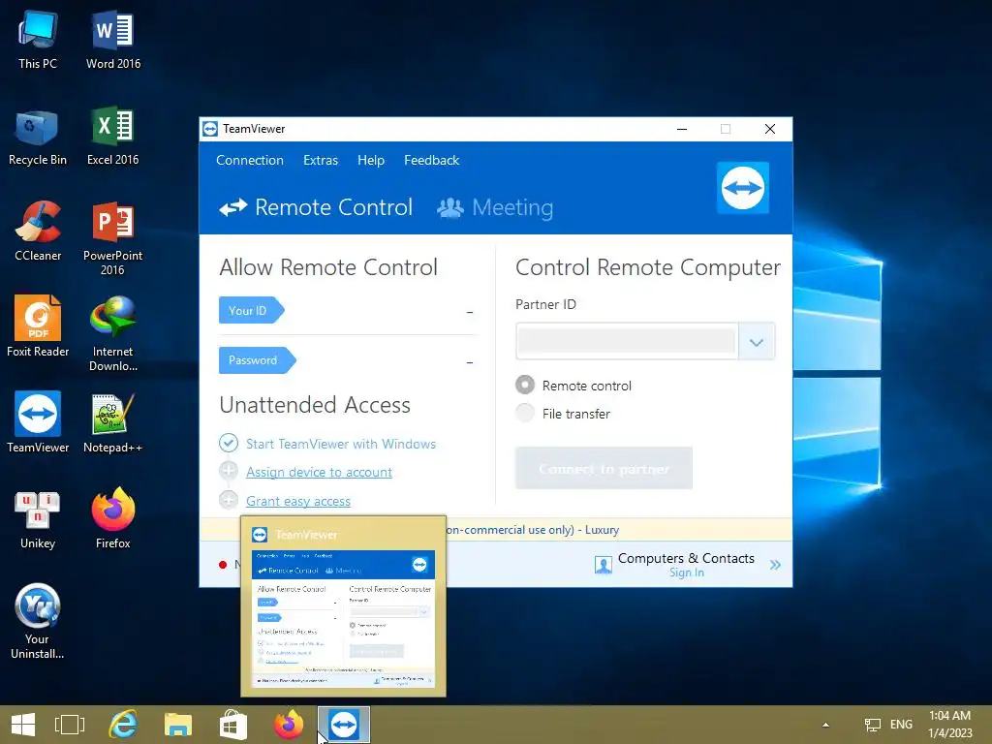The width and height of the screenshot is (992, 744).
Task: Select the Remote control radio option
Action: tap(524, 386)
